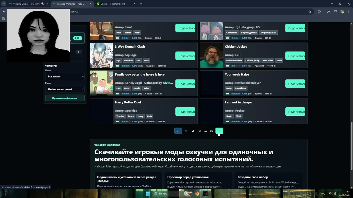This screenshot has height=198, width=353.
Task: Open 3 Way Domain Clash cover thumbnail
Action: tap(101, 55)
